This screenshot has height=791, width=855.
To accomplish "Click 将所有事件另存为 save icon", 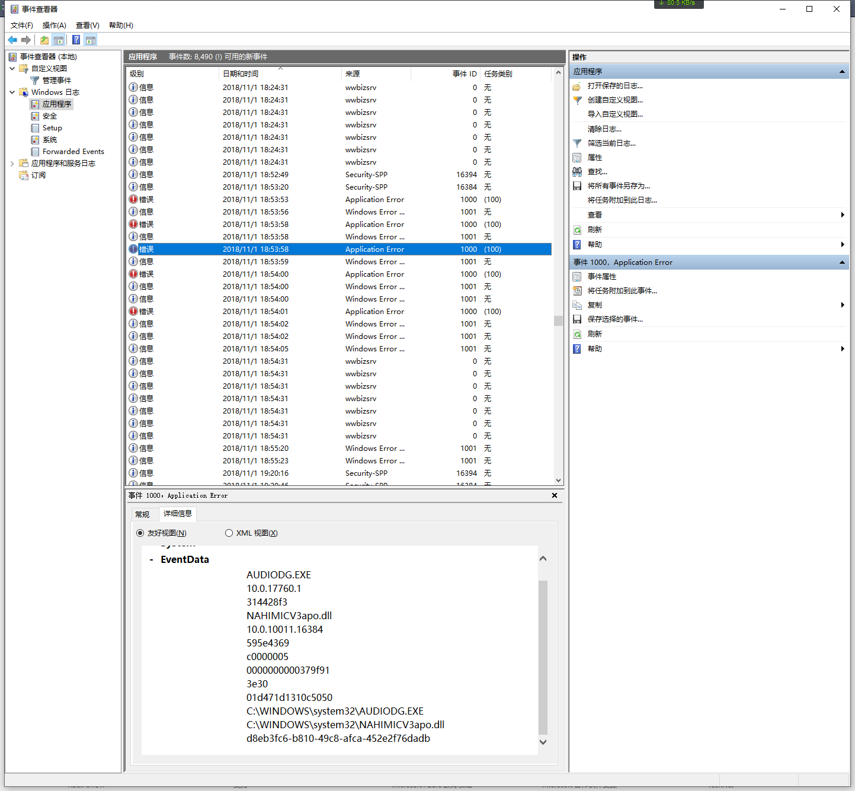I will [x=577, y=186].
